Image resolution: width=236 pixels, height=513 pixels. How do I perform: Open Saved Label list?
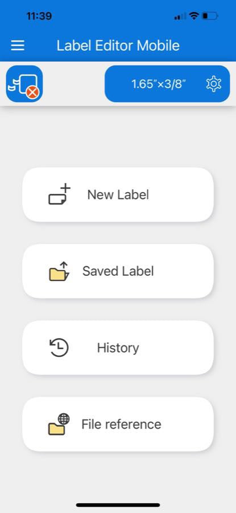click(118, 271)
